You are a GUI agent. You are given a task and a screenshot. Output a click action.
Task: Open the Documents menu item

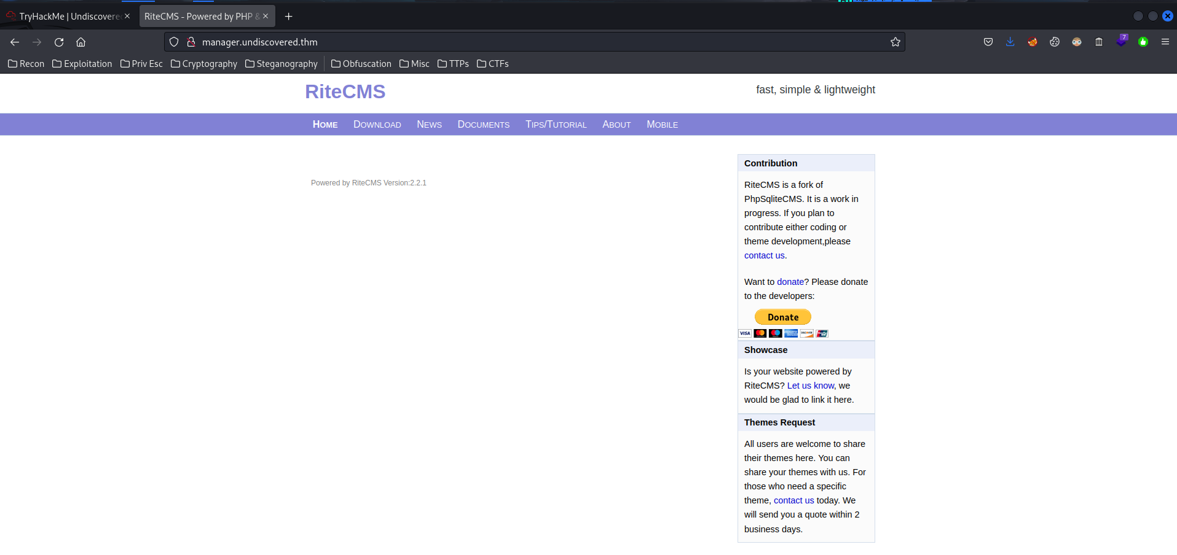click(484, 125)
